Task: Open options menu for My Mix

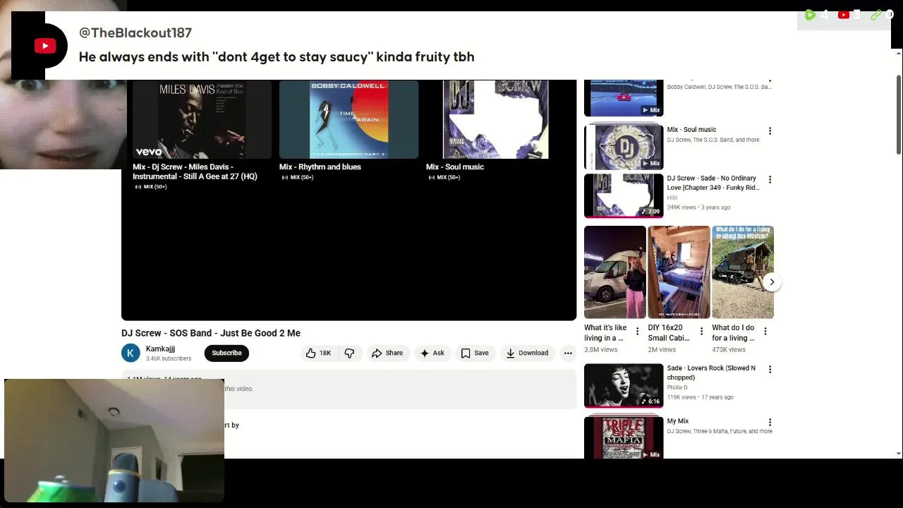Action: [x=770, y=422]
